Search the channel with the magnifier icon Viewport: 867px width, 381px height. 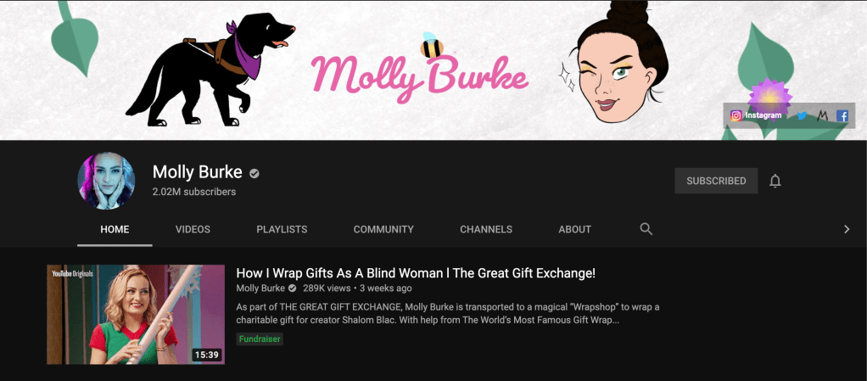(646, 229)
